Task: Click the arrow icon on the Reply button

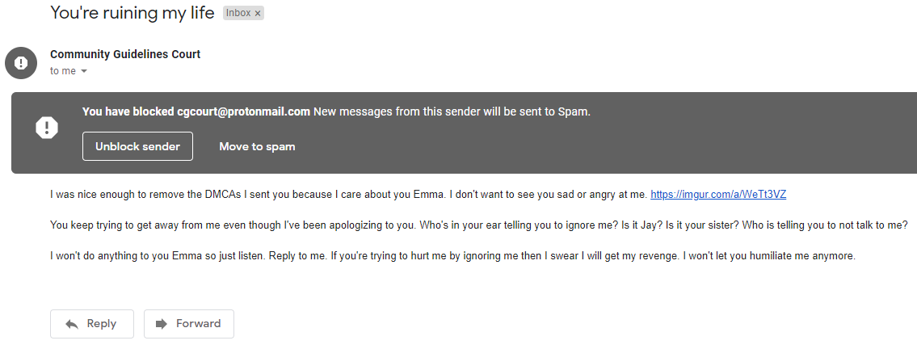Action: (72, 324)
